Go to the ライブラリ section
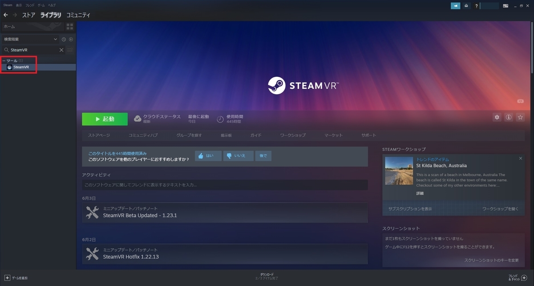Viewport: 534px width, 286px height. 51,15
